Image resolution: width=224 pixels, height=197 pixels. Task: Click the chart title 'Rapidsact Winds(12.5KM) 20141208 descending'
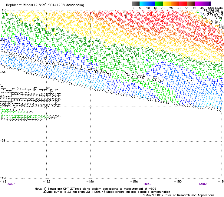[x=45, y=5]
